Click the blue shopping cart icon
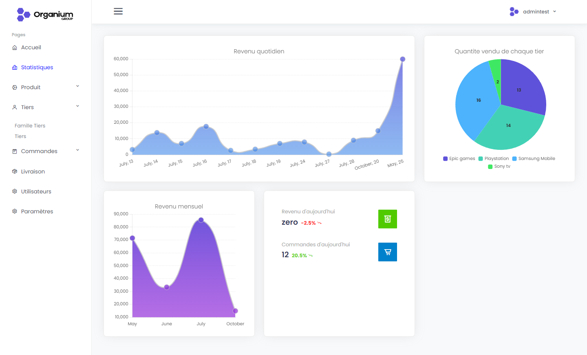 point(387,252)
